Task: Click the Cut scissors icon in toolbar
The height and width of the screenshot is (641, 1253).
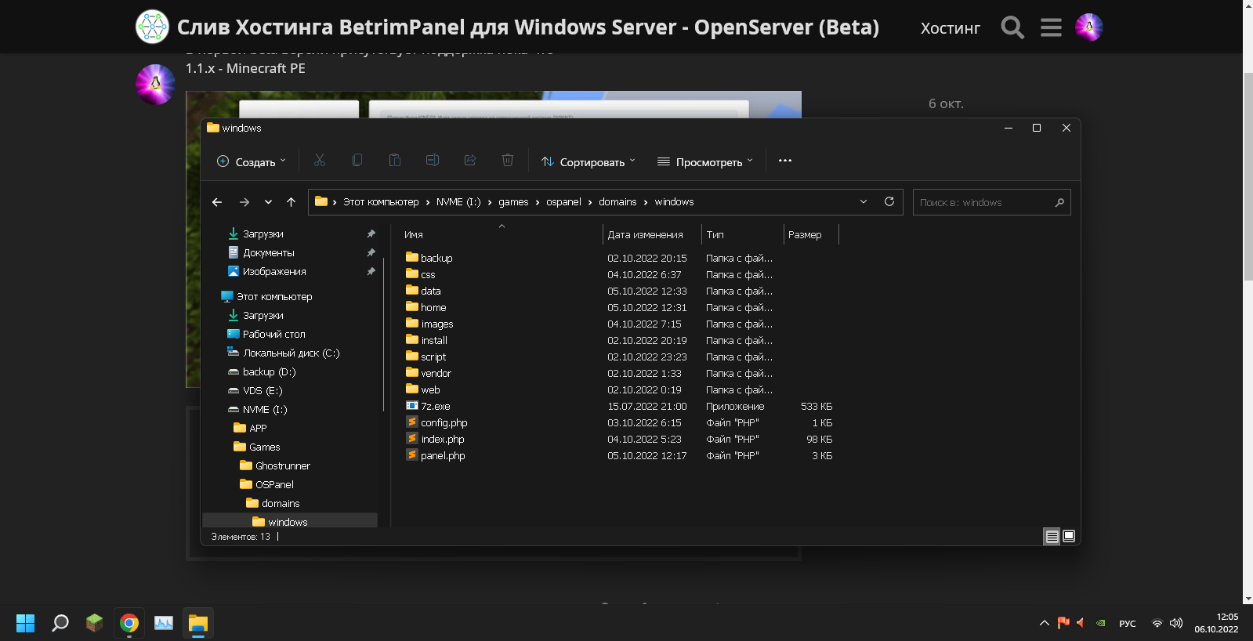Action: click(320, 161)
